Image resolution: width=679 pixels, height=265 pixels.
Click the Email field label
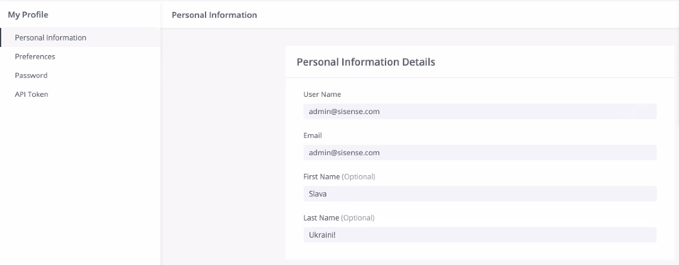pyautogui.click(x=312, y=135)
